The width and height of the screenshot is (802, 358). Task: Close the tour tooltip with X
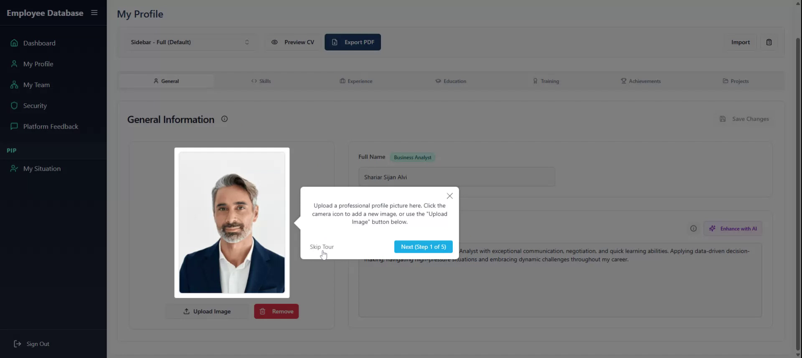tap(449, 196)
